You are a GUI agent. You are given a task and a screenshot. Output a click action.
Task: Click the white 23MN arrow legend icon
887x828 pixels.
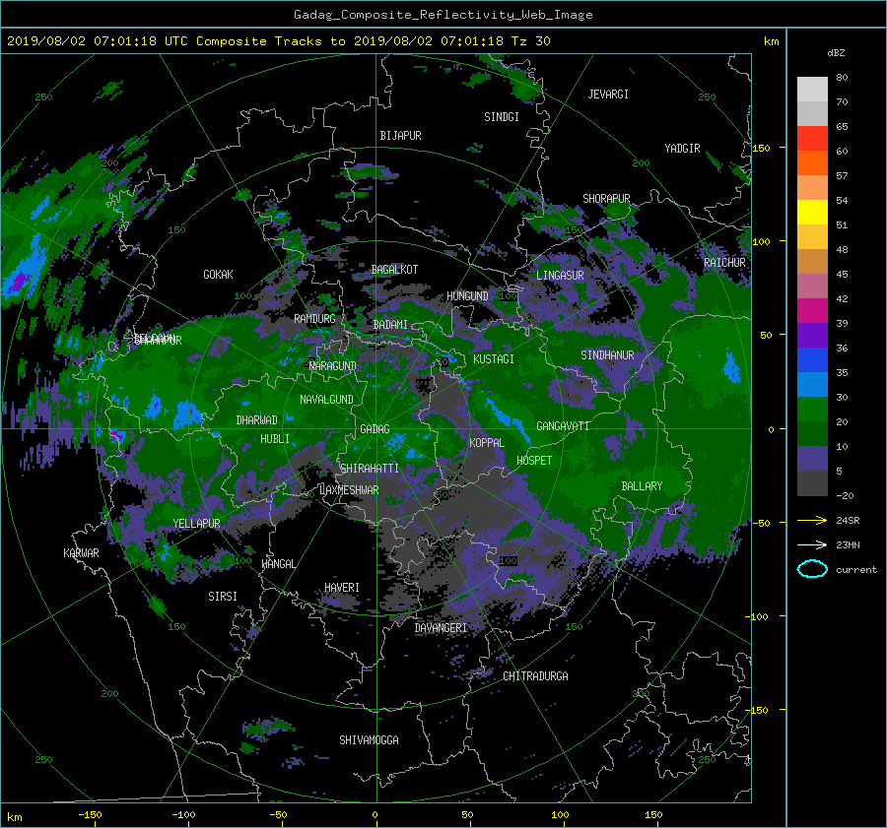click(812, 544)
